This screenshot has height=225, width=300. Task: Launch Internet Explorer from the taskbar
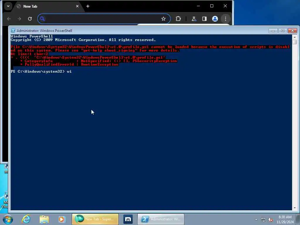pyautogui.click(x=26, y=219)
